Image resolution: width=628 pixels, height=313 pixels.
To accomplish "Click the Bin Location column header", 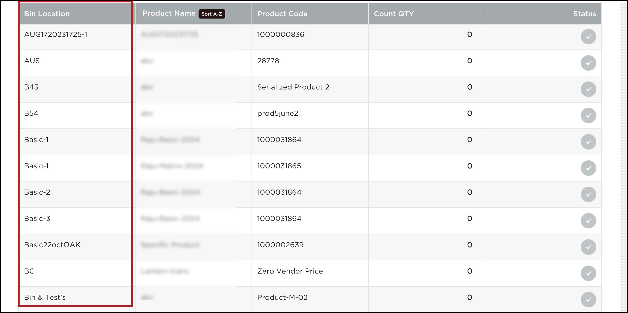I will 47,14.
